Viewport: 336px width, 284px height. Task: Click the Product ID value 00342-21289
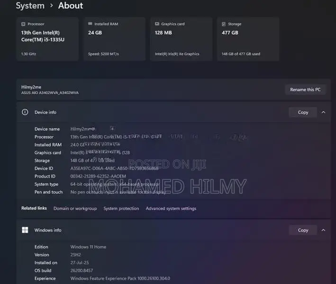tap(98, 177)
